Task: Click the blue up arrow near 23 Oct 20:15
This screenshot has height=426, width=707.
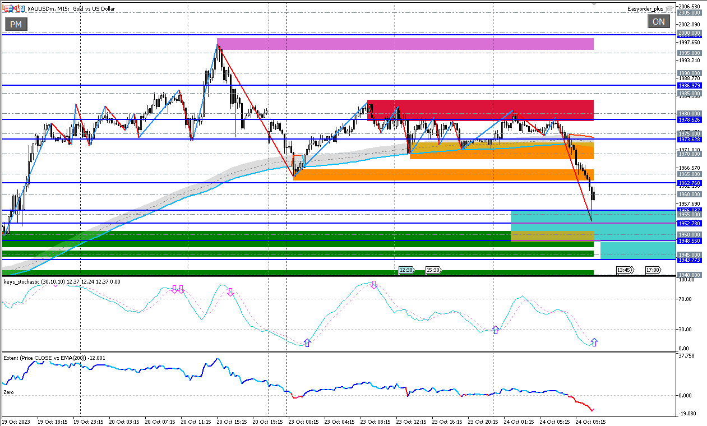Action: 496,330
